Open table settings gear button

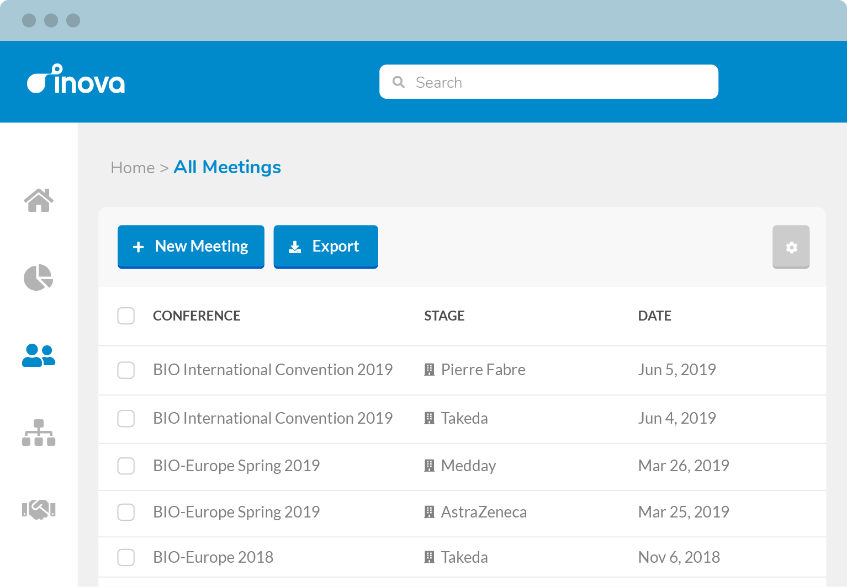coord(791,247)
